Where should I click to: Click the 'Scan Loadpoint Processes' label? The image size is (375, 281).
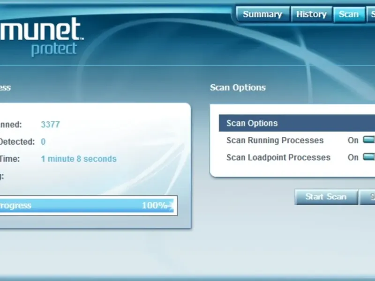(278, 157)
